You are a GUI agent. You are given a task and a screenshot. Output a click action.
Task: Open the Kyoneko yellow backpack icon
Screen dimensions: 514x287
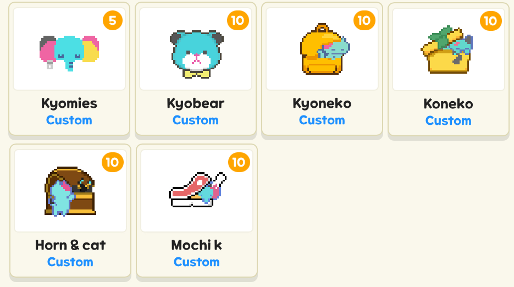[325, 49]
